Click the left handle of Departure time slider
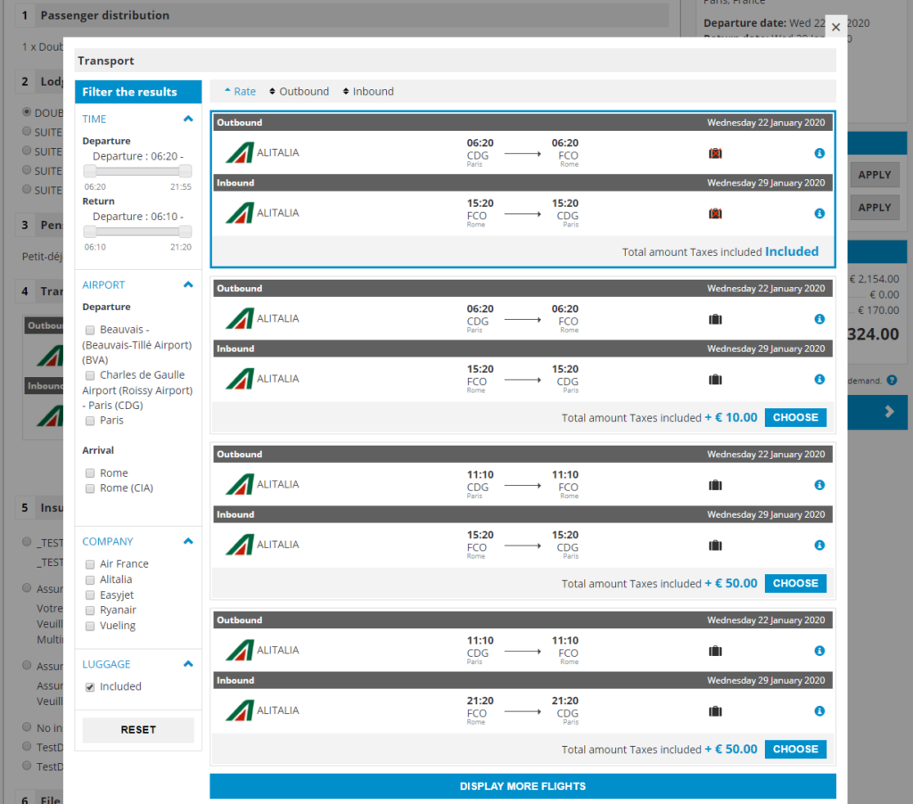The width and height of the screenshot is (913, 804). point(89,171)
